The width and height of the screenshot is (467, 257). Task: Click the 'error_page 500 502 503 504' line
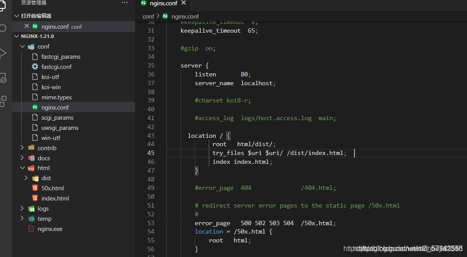[x=265, y=223]
